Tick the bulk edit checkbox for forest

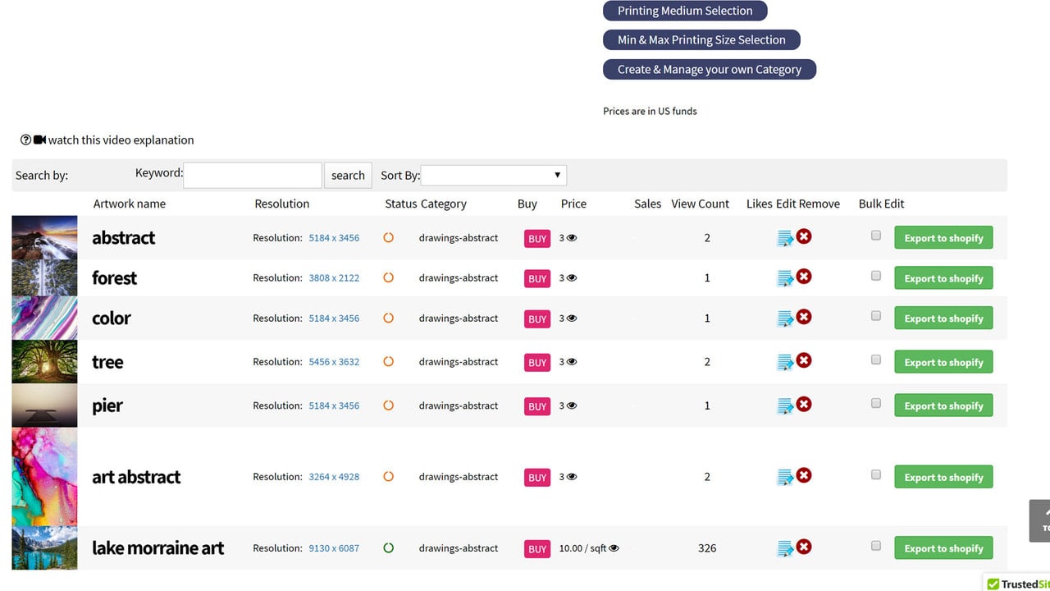(876, 275)
